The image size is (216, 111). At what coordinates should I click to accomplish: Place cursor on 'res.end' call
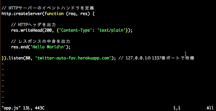click(x=19, y=47)
